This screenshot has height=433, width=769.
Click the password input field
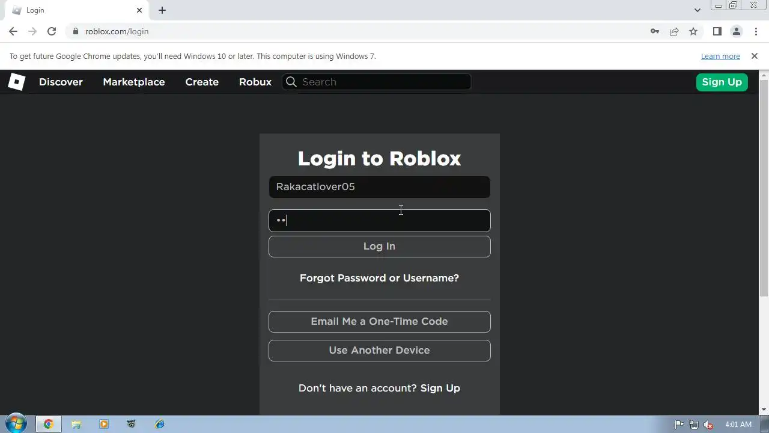(x=380, y=221)
